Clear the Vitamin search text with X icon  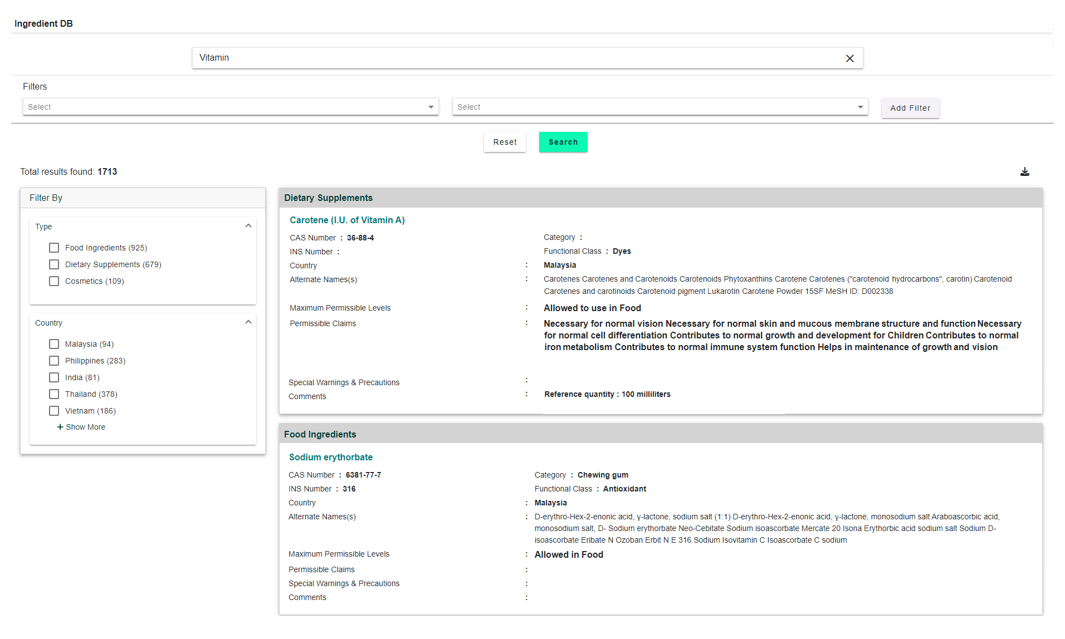pyautogui.click(x=849, y=58)
